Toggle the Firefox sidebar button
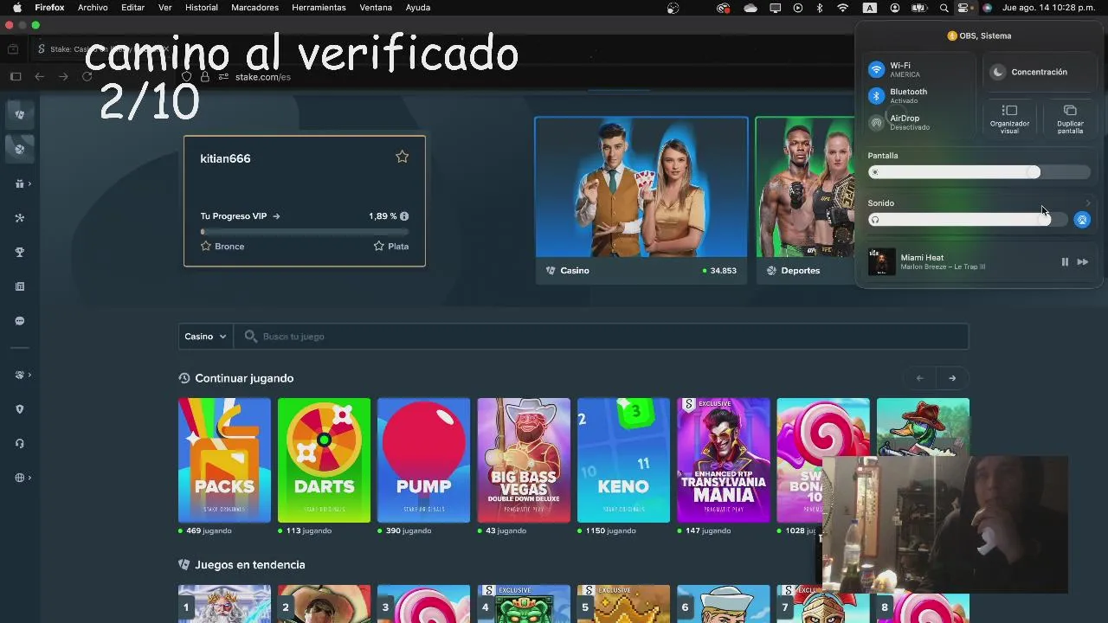The height and width of the screenshot is (623, 1108). point(16,77)
